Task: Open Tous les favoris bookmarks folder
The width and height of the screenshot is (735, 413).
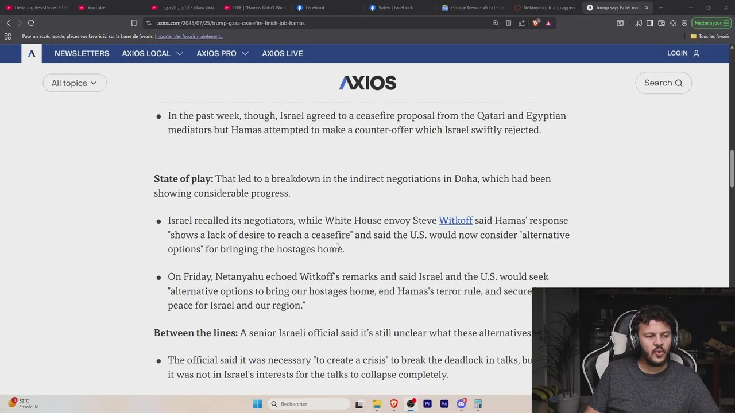Action: pos(710,36)
